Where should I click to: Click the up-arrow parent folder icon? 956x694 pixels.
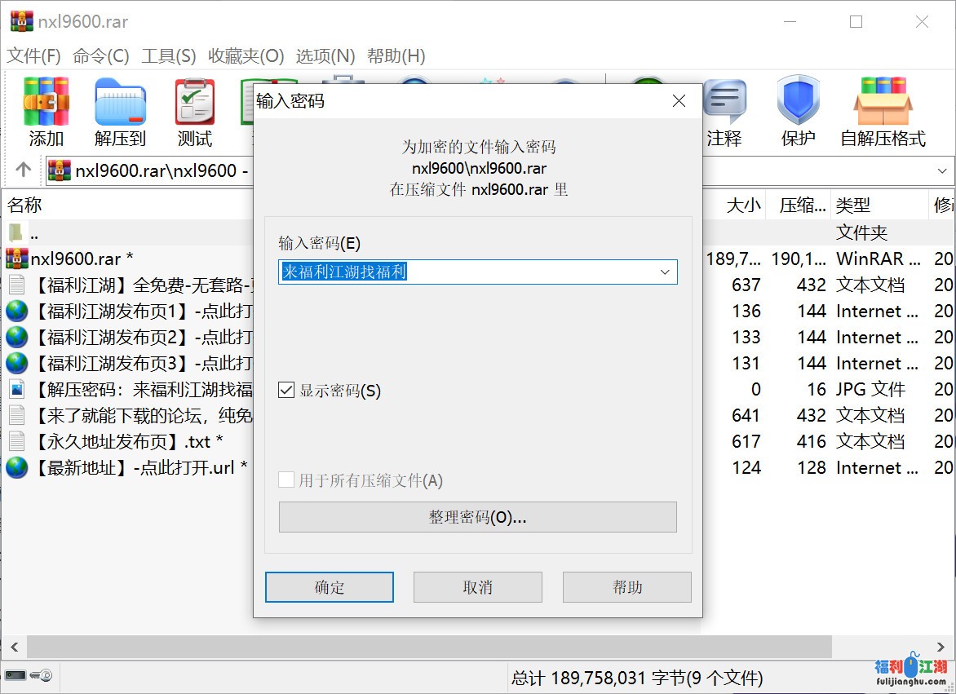[24, 170]
